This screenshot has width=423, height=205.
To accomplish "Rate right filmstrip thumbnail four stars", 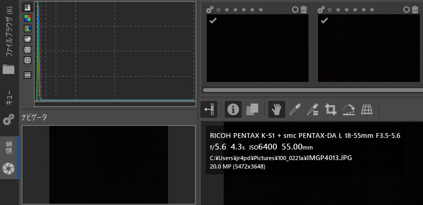I will pyautogui.click(x=364, y=10).
